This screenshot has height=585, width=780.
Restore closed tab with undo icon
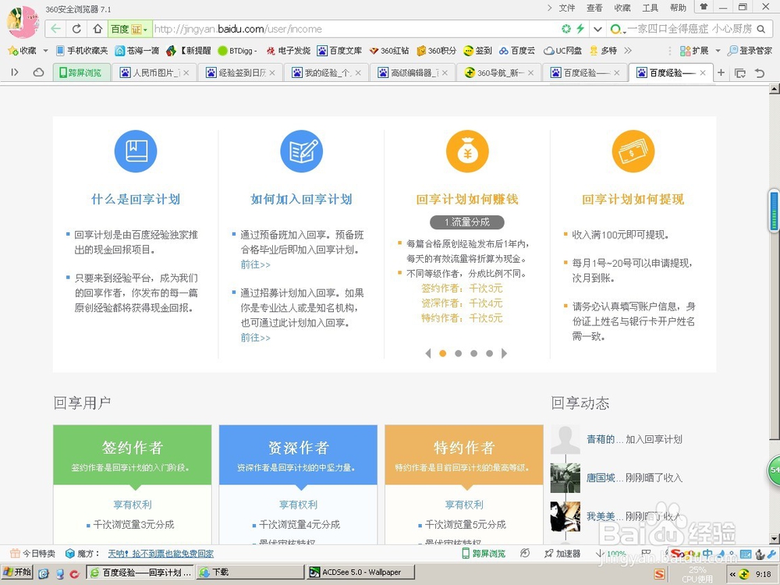(x=760, y=73)
